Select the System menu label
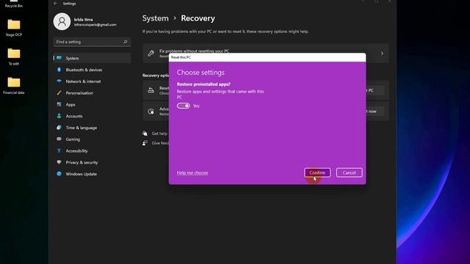Screen dimensions: 470x264 click(72, 59)
